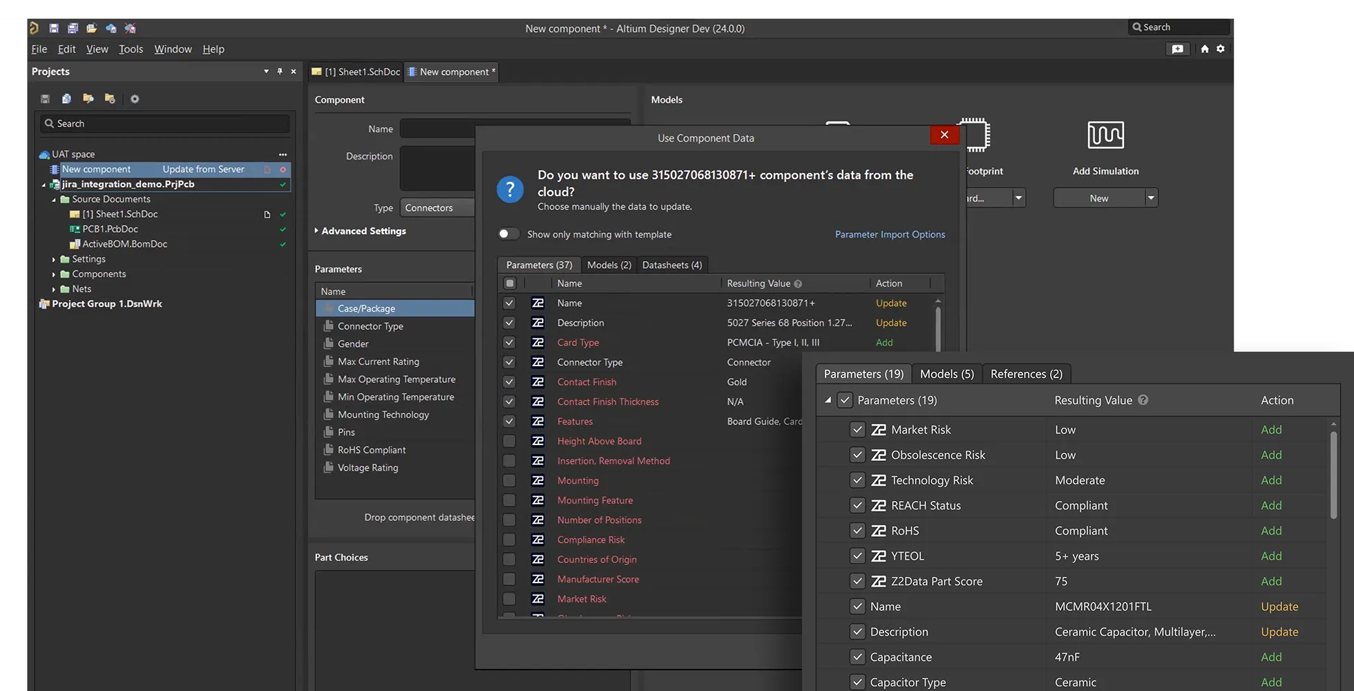1354x691 pixels.
Task: Open a document with the folder icon
Action: pyautogui.click(x=91, y=28)
